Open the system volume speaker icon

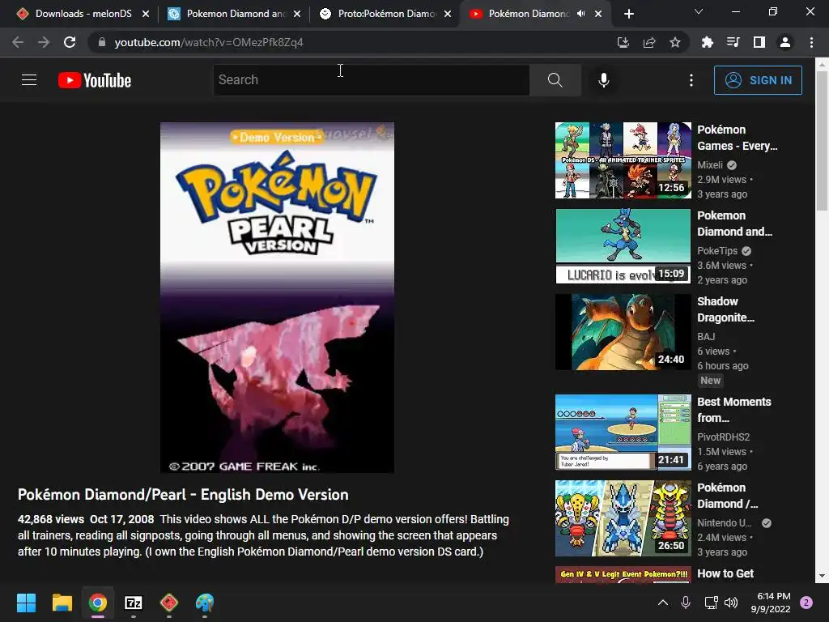tap(731, 603)
